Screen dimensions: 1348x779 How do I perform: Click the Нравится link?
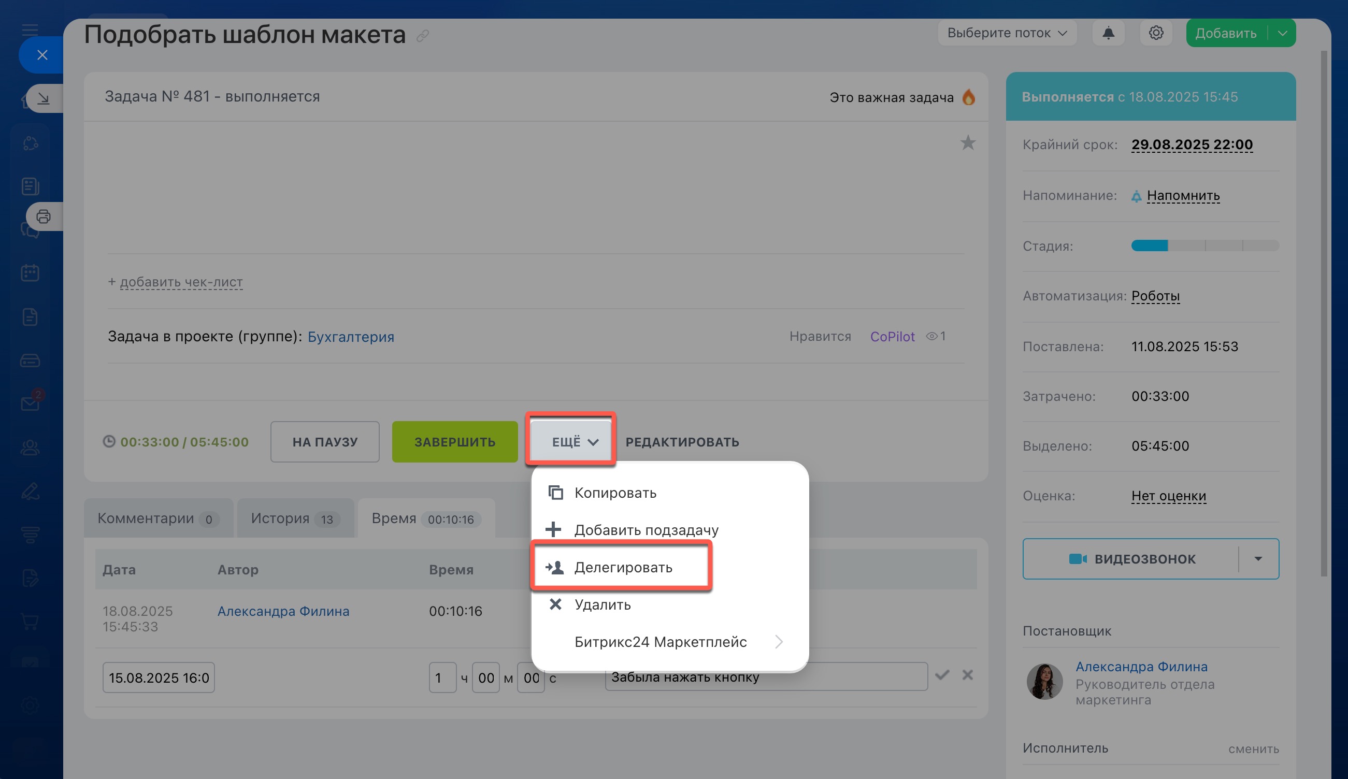pos(820,336)
